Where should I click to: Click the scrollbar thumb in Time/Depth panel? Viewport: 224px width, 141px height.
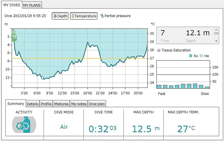(x=216, y=33)
